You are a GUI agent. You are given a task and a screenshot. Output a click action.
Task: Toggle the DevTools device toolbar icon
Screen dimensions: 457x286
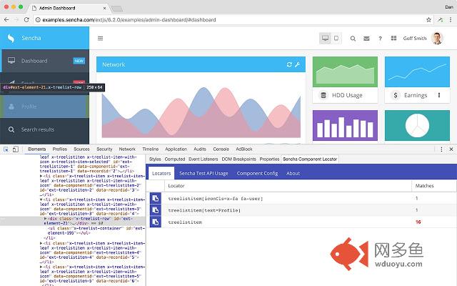point(16,149)
